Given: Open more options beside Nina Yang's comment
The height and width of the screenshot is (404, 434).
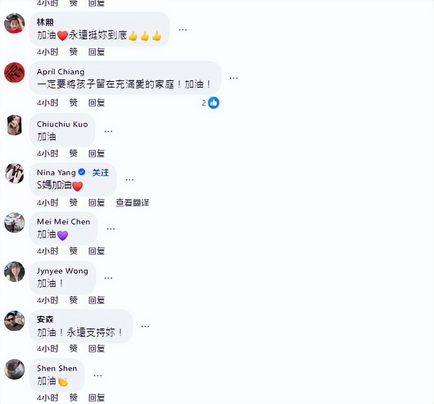Looking at the screenshot, I should pyautogui.click(x=129, y=180).
